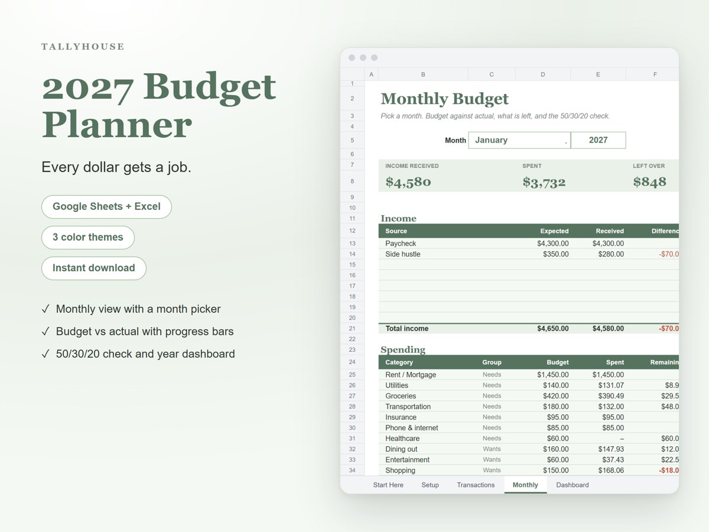
Task: Select row 13 header
Action: [352, 244]
